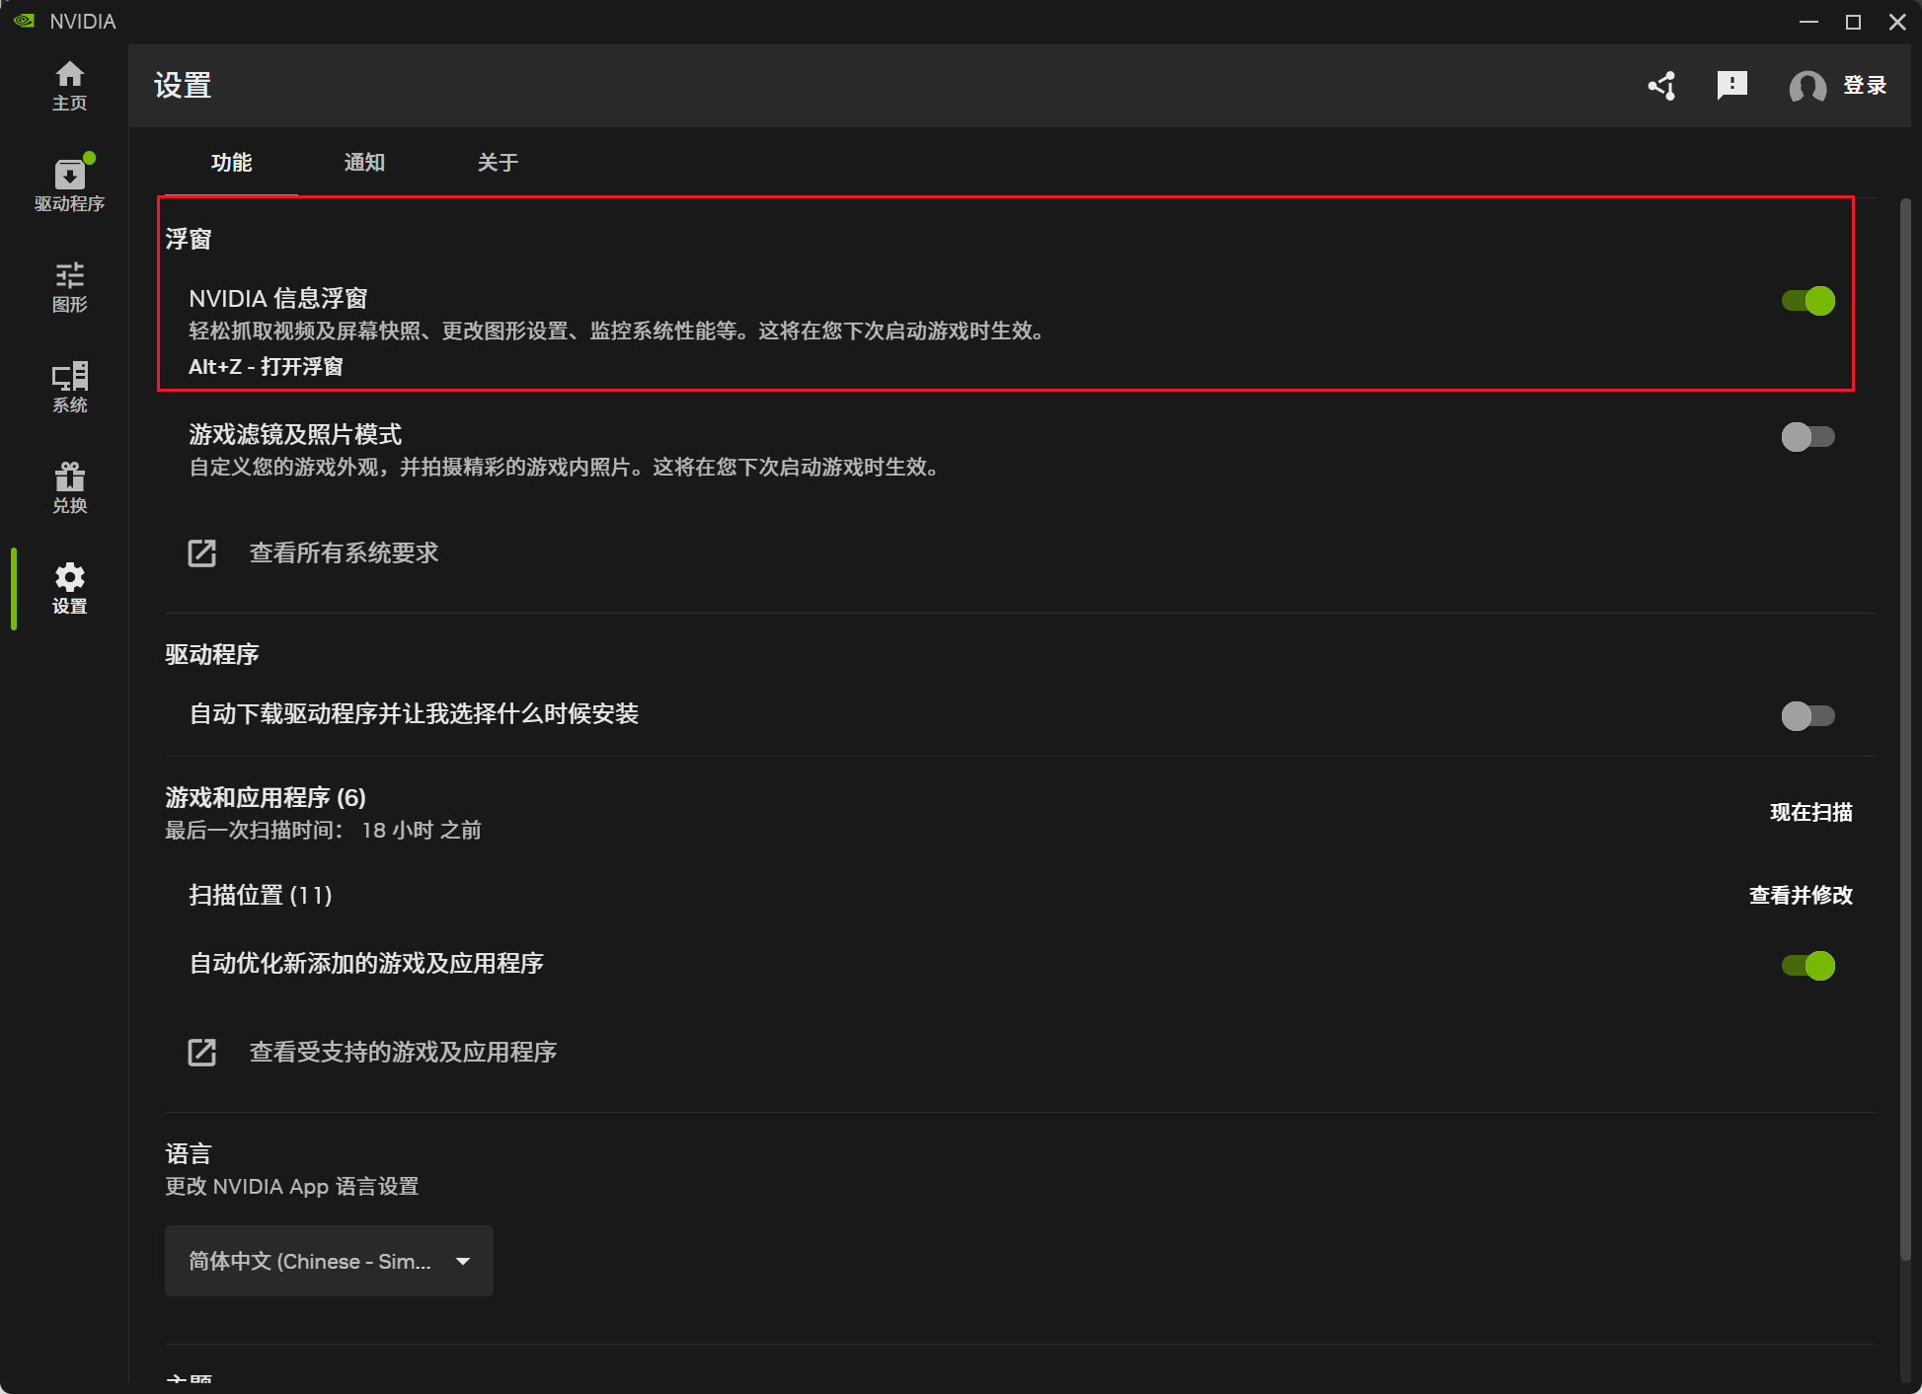The image size is (1922, 1394).
Task: Open the 兑换 redeem gift icon
Action: click(69, 488)
